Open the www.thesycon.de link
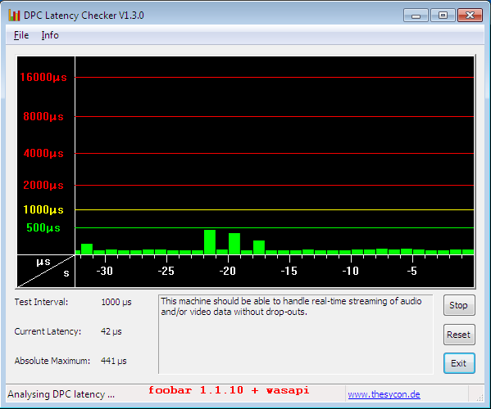 pos(384,394)
